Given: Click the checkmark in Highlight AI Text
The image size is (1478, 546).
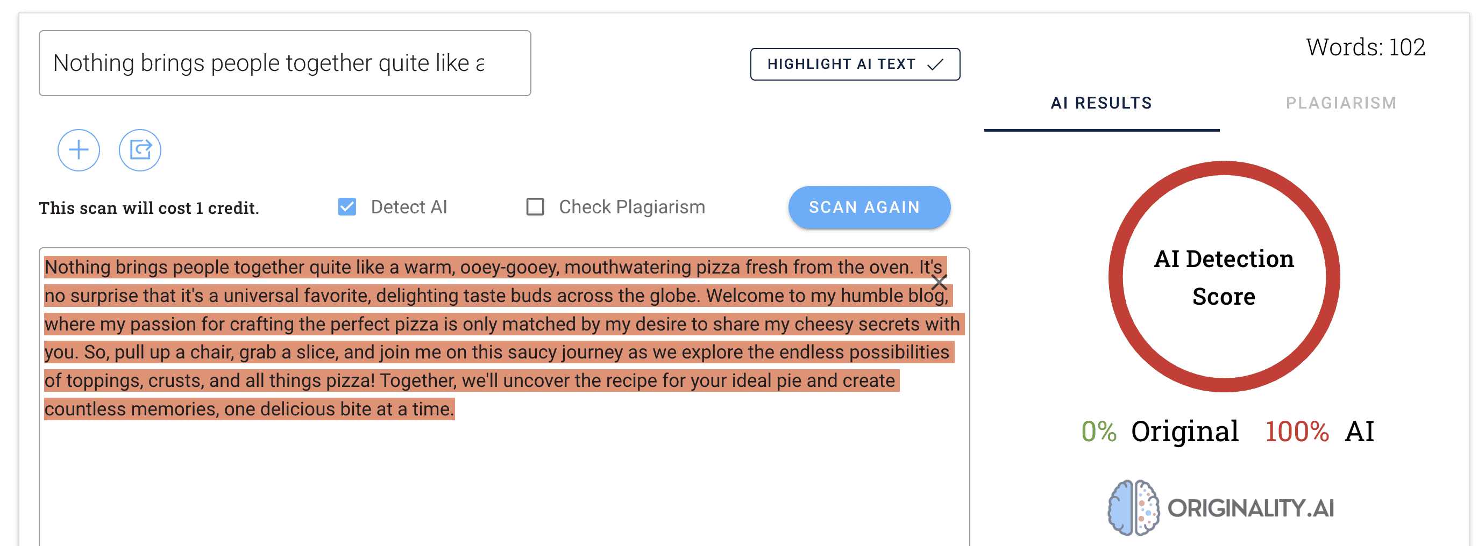Looking at the screenshot, I should pyautogui.click(x=935, y=64).
